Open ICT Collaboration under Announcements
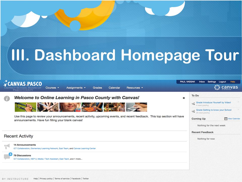The width and height of the screenshot is (242, 182). (21, 148)
